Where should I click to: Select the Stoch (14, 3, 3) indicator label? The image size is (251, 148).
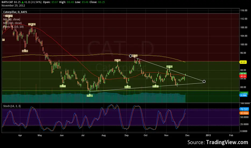(x=12, y=106)
